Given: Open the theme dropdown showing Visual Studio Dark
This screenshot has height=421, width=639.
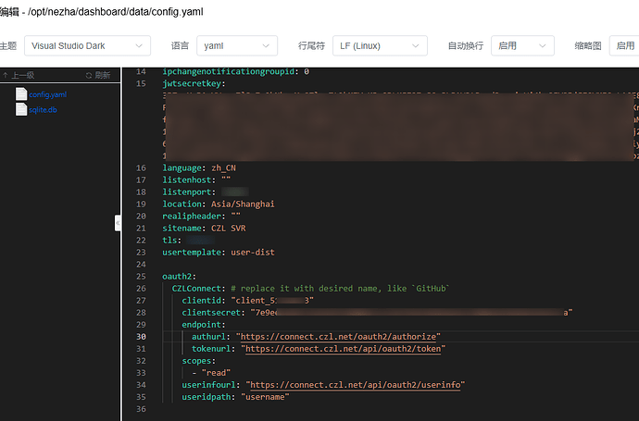Looking at the screenshot, I should [x=87, y=45].
